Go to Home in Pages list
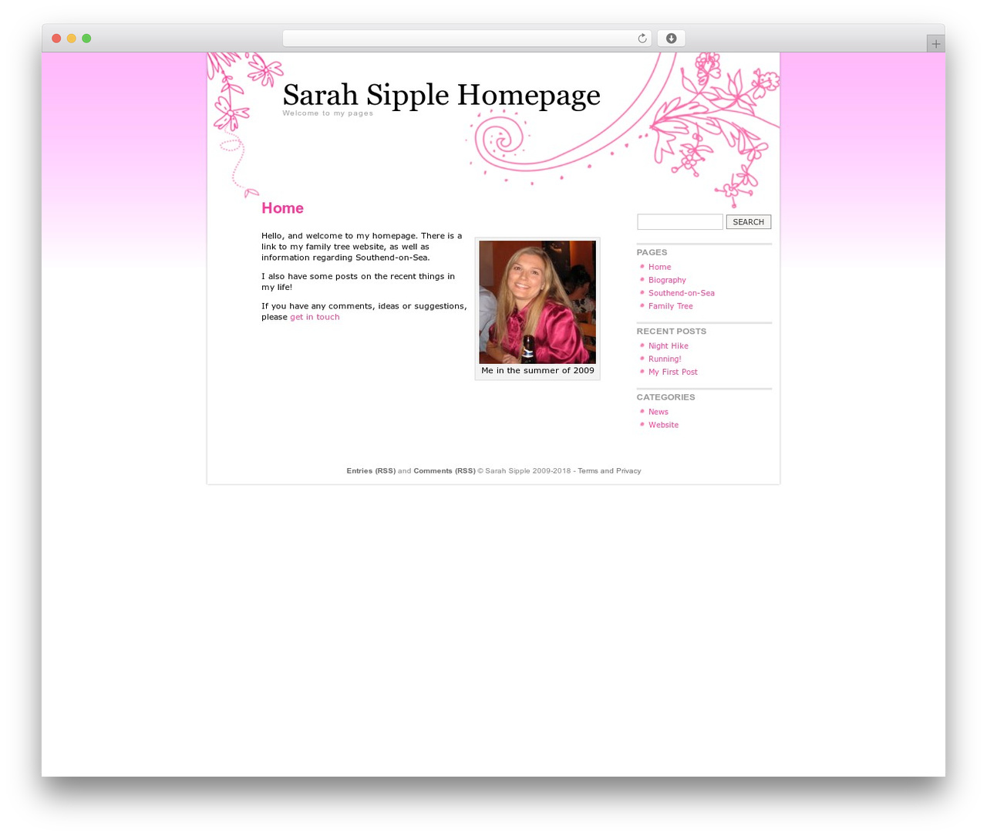The height and width of the screenshot is (836, 987). [659, 267]
